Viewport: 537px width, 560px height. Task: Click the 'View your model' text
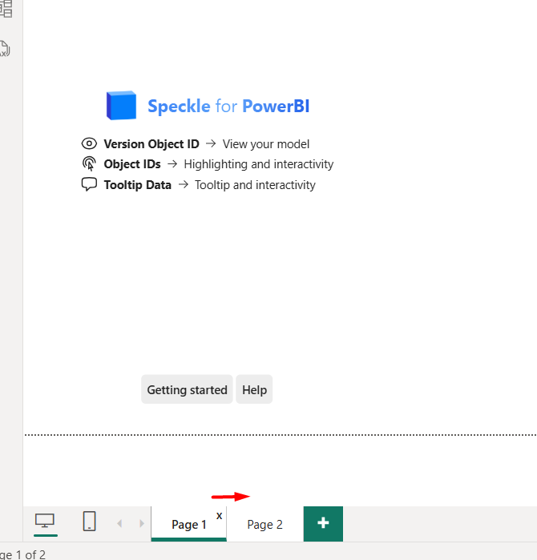266,144
